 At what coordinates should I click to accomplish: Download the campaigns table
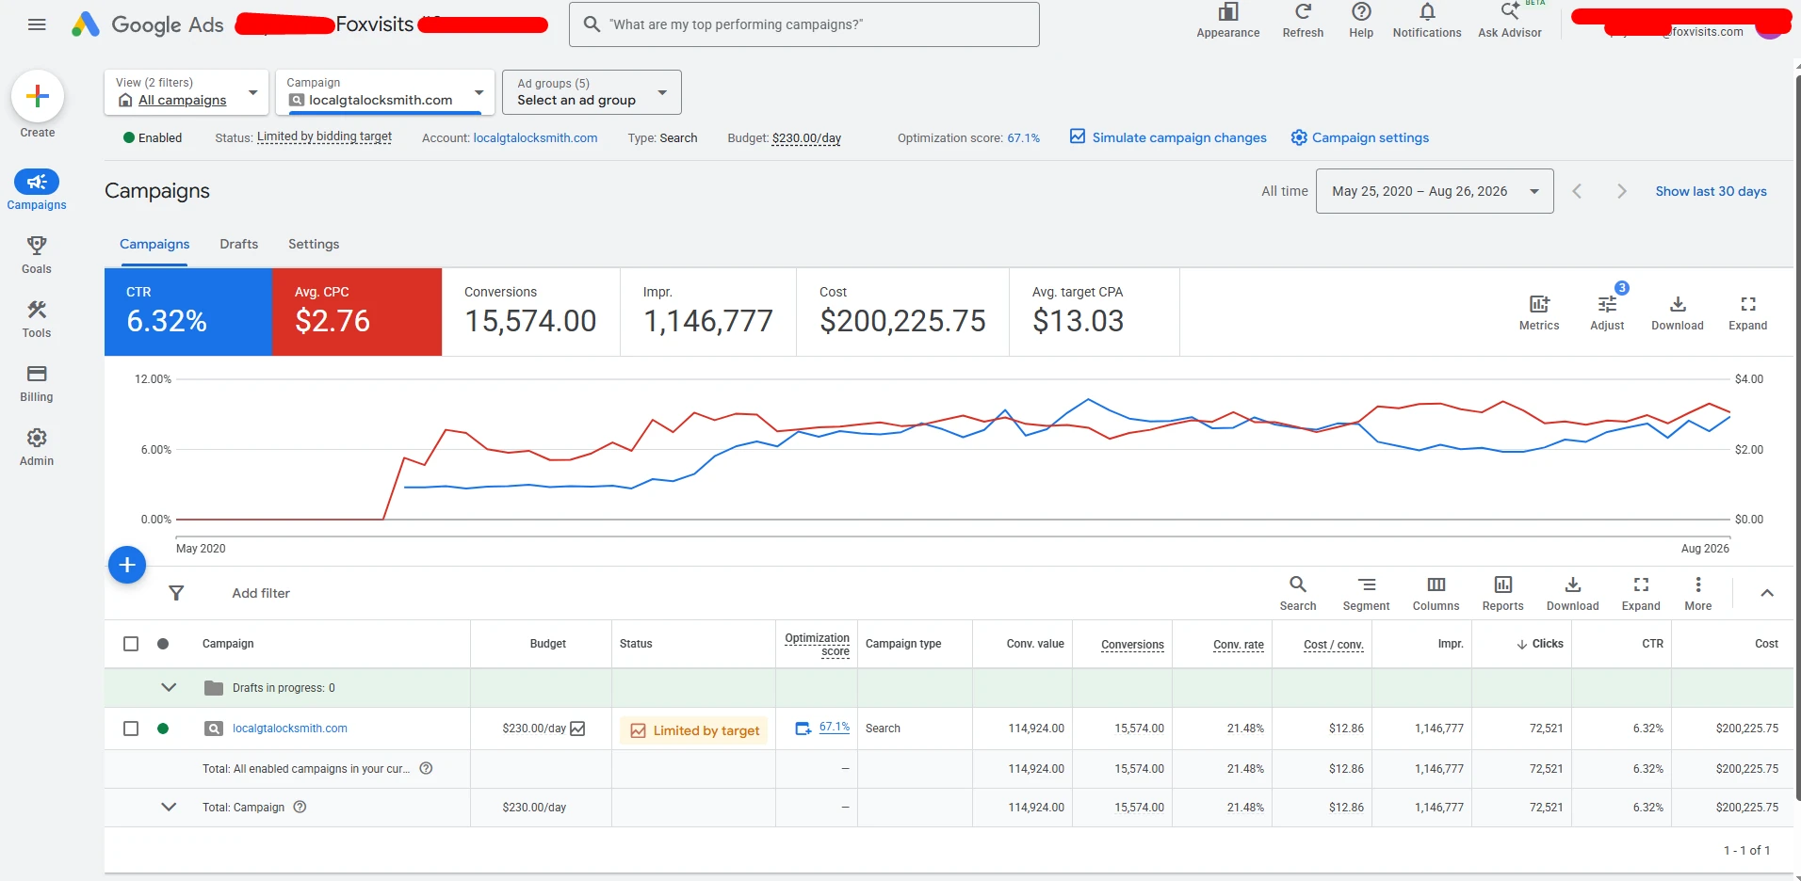pyautogui.click(x=1573, y=593)
